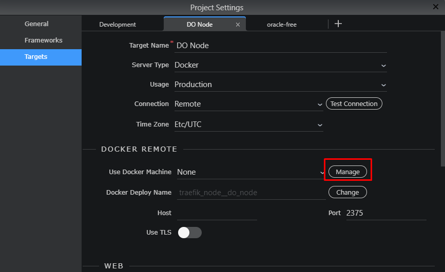Close the Project Settings dialog
The image size is (445, 272).
click(436, 7)
